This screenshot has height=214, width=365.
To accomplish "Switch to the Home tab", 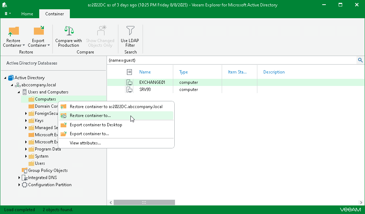I will [27, 14].
